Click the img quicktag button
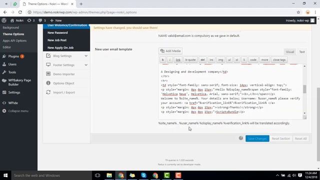Viewport: 320px width, 180px height. click(x=220, y=60)
